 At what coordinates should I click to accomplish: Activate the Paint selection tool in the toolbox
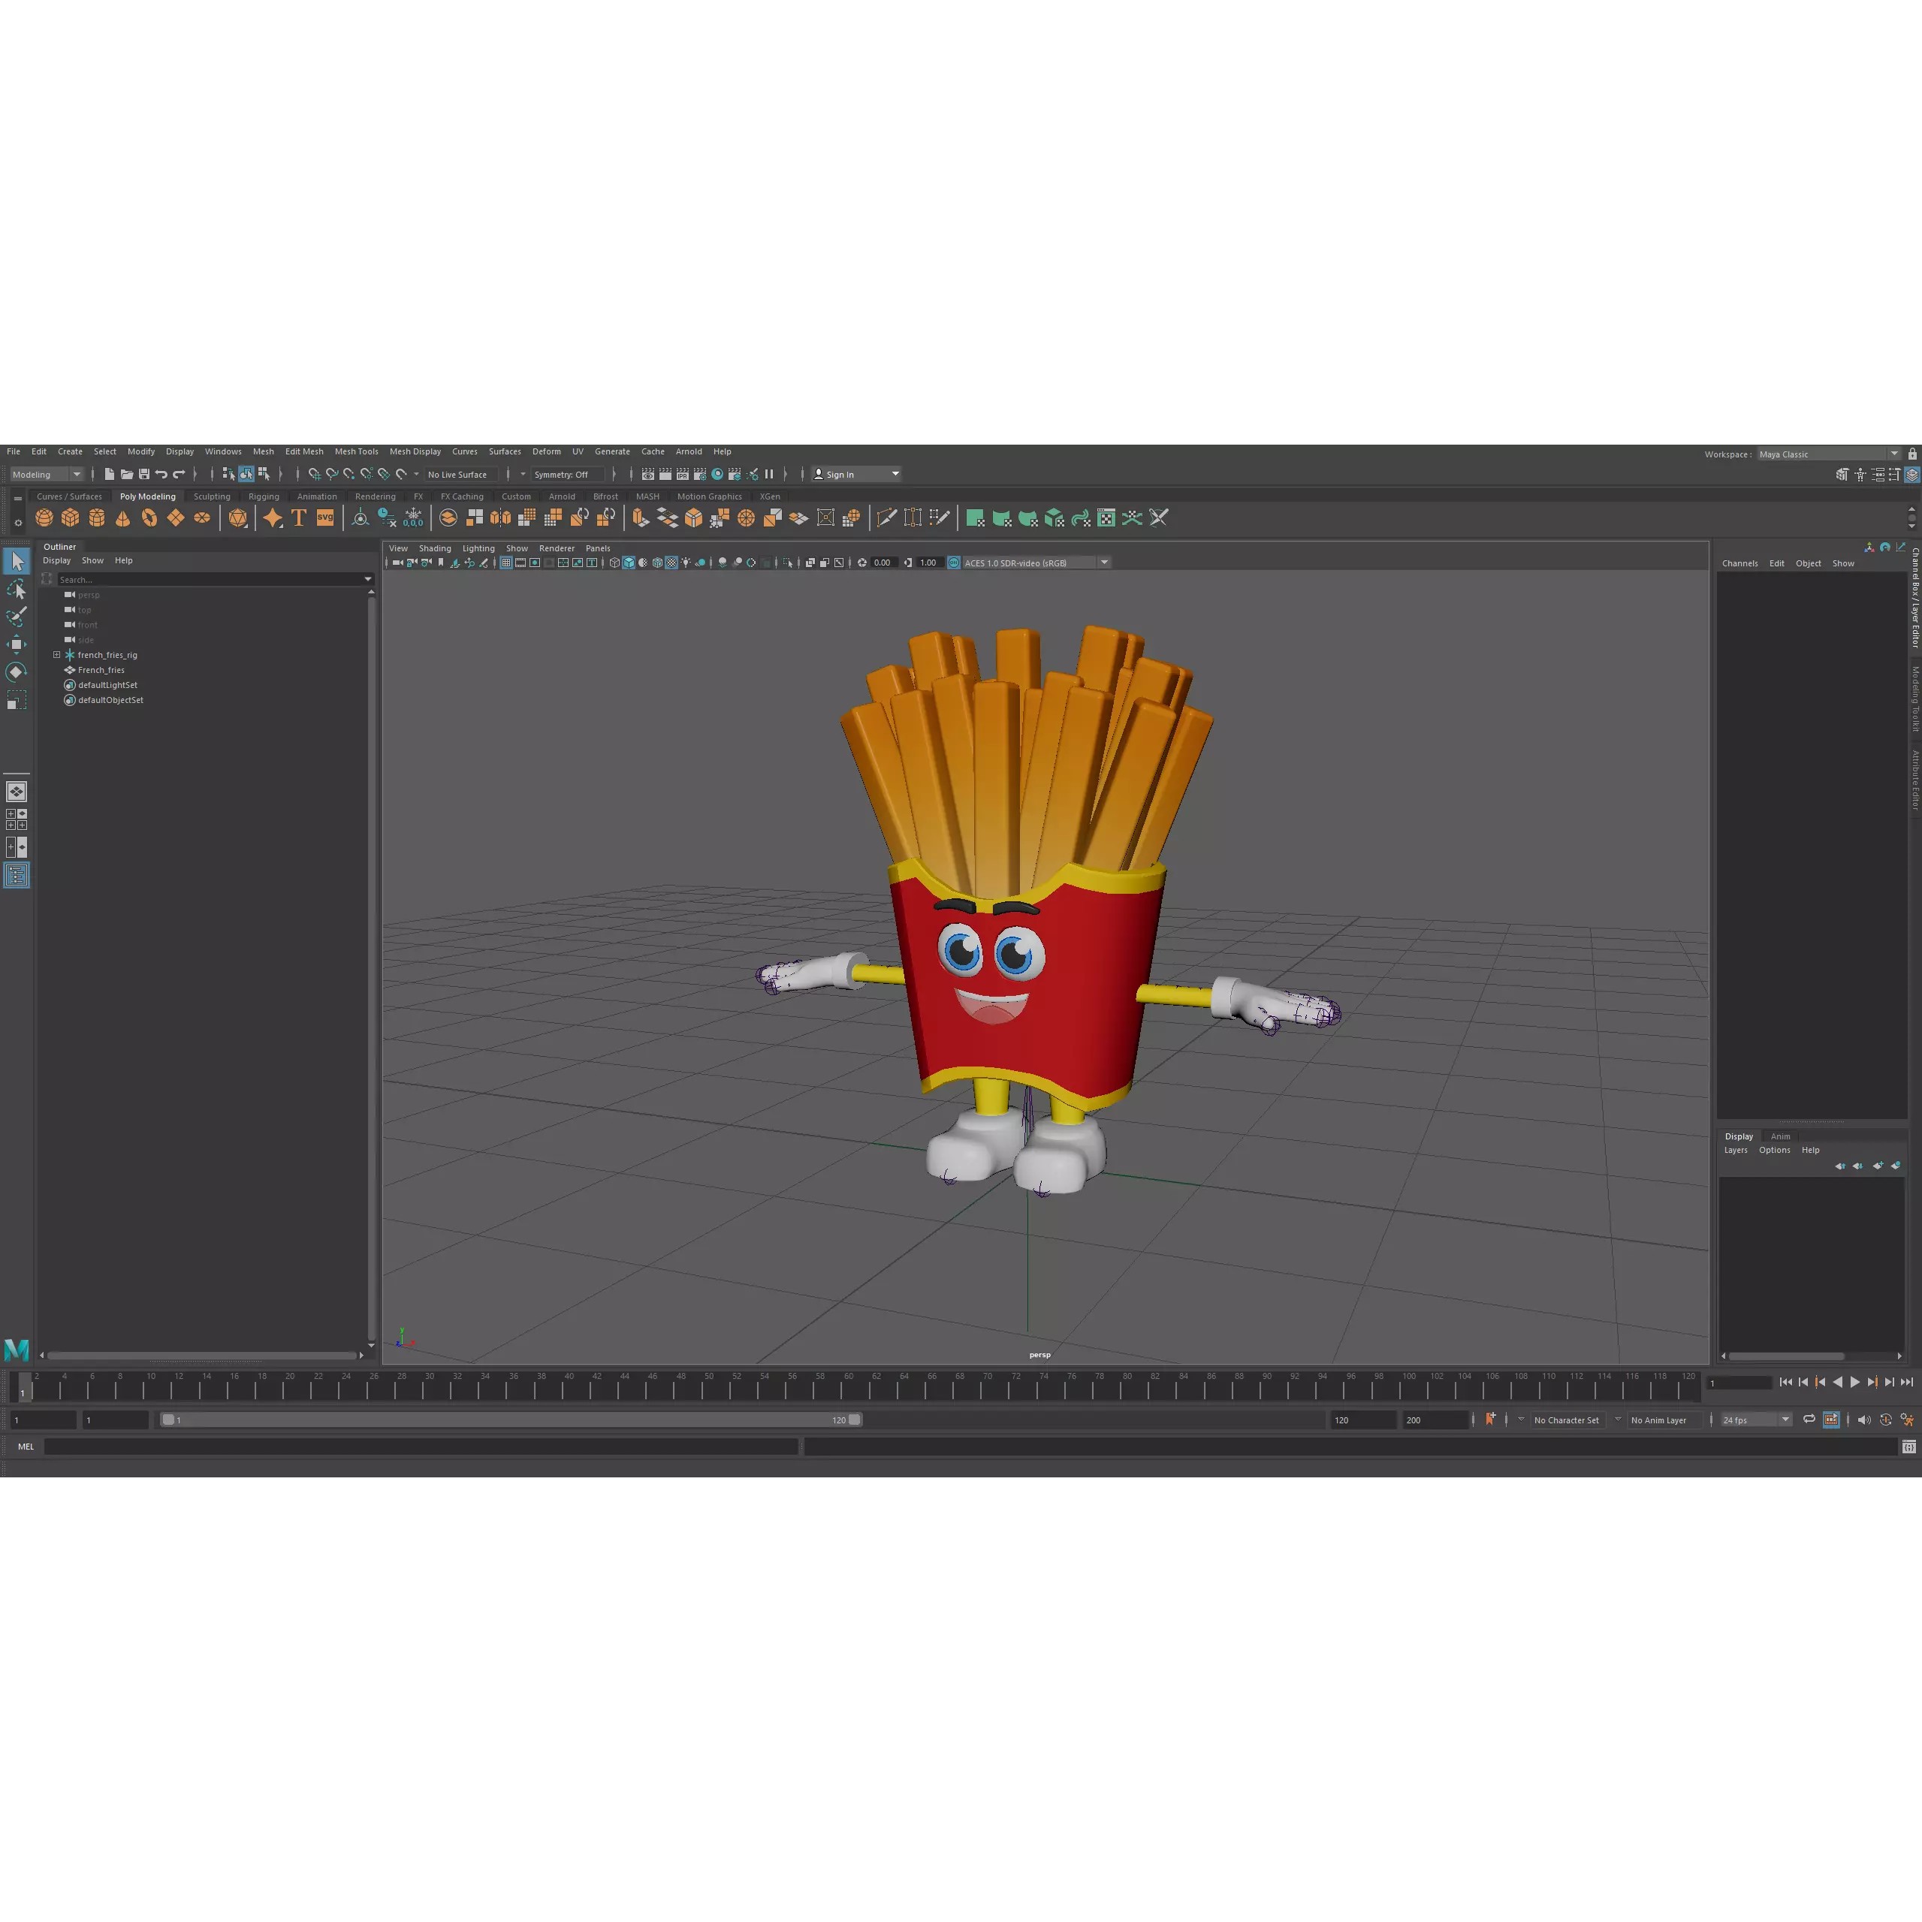[16, 617]
